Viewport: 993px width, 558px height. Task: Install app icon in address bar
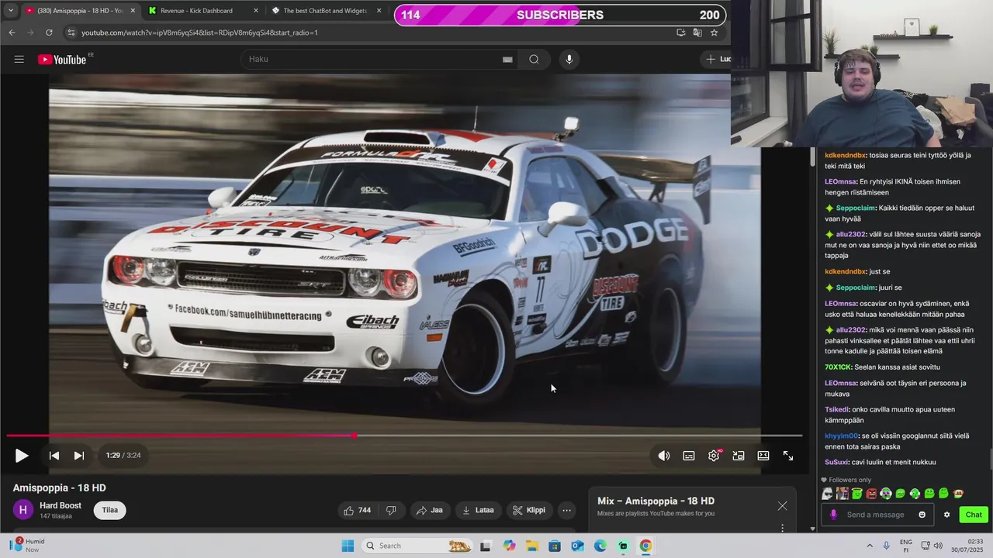[x=680, y=33]
